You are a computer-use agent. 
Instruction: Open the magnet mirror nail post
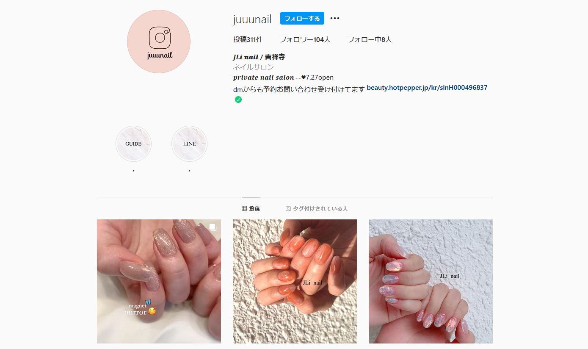pos(159,281)
